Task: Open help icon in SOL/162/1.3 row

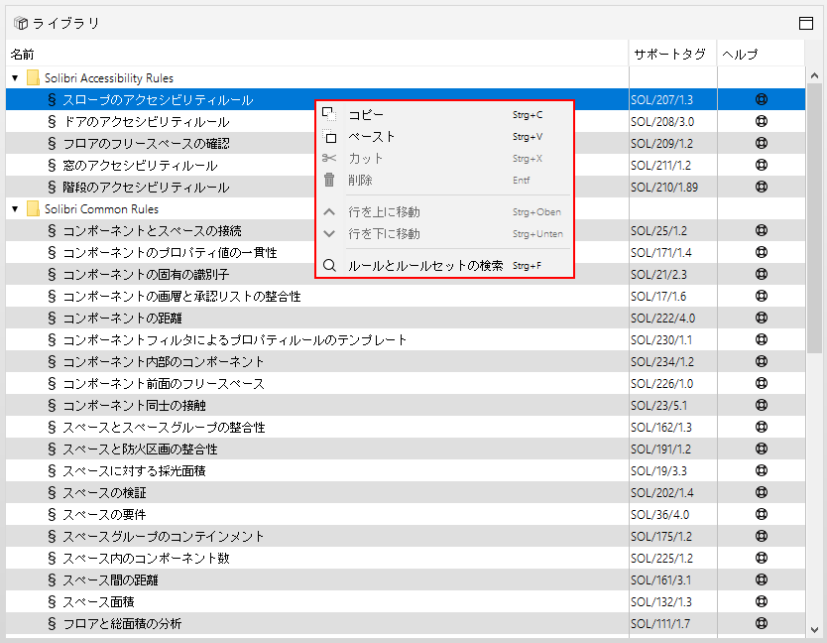Action: (762, 427)
